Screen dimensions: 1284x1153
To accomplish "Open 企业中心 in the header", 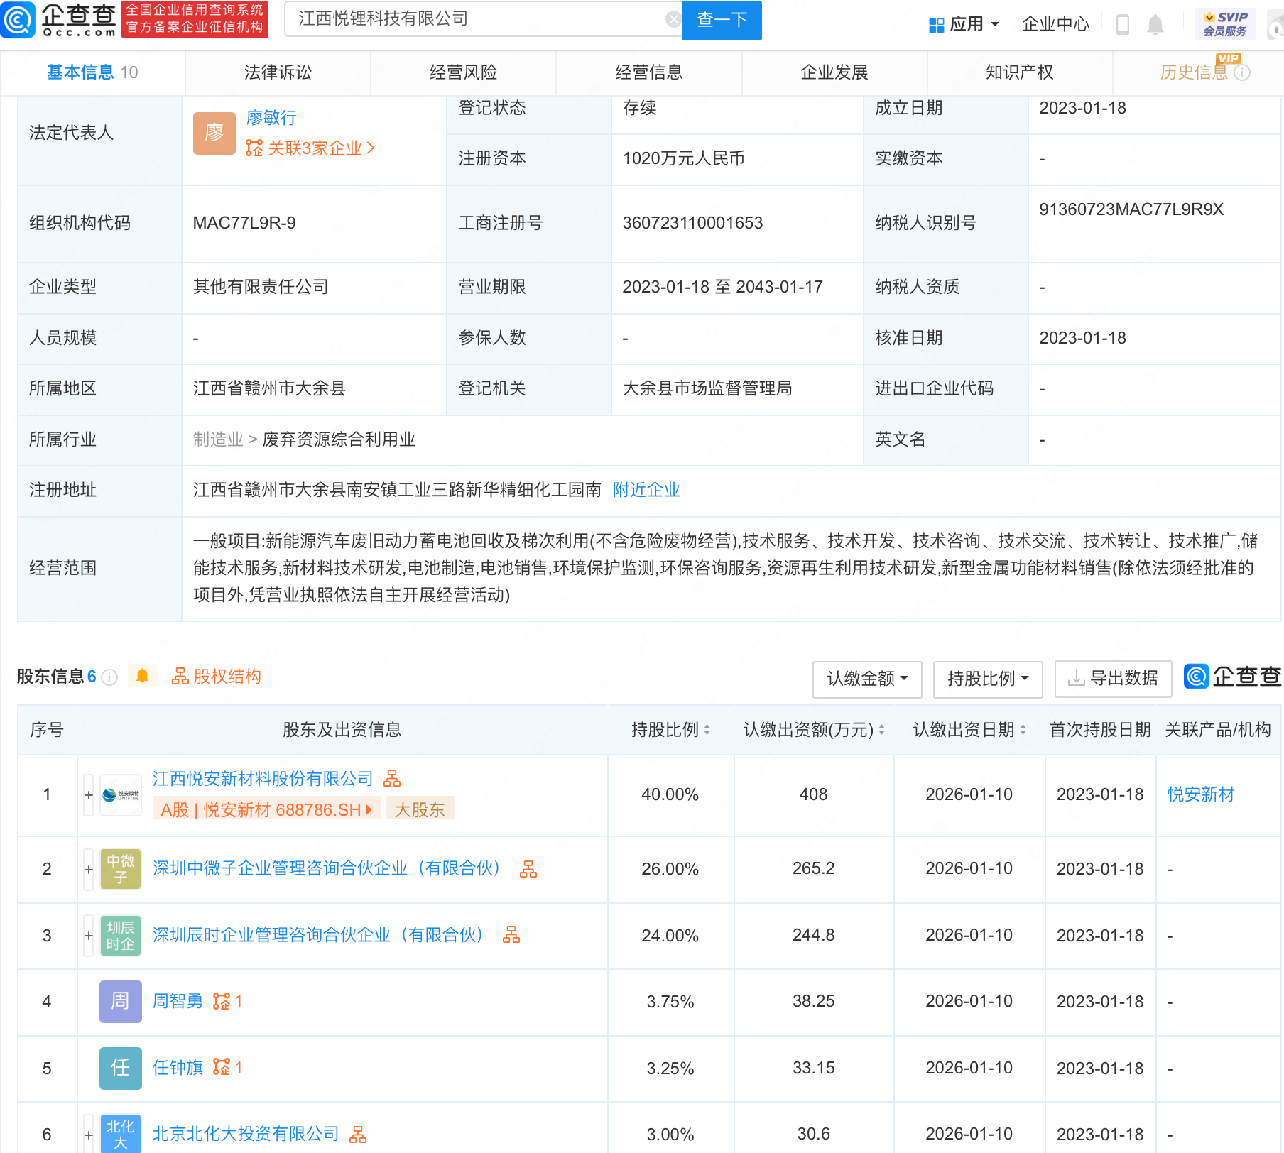I will point(1055,25).
